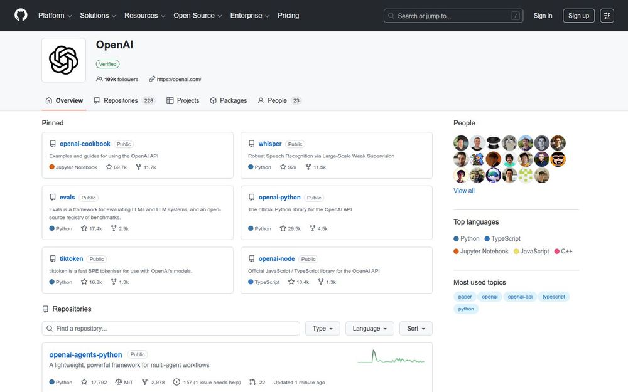
Task: Click the GitHub logo icon
Action: click(x=21, y=15)
